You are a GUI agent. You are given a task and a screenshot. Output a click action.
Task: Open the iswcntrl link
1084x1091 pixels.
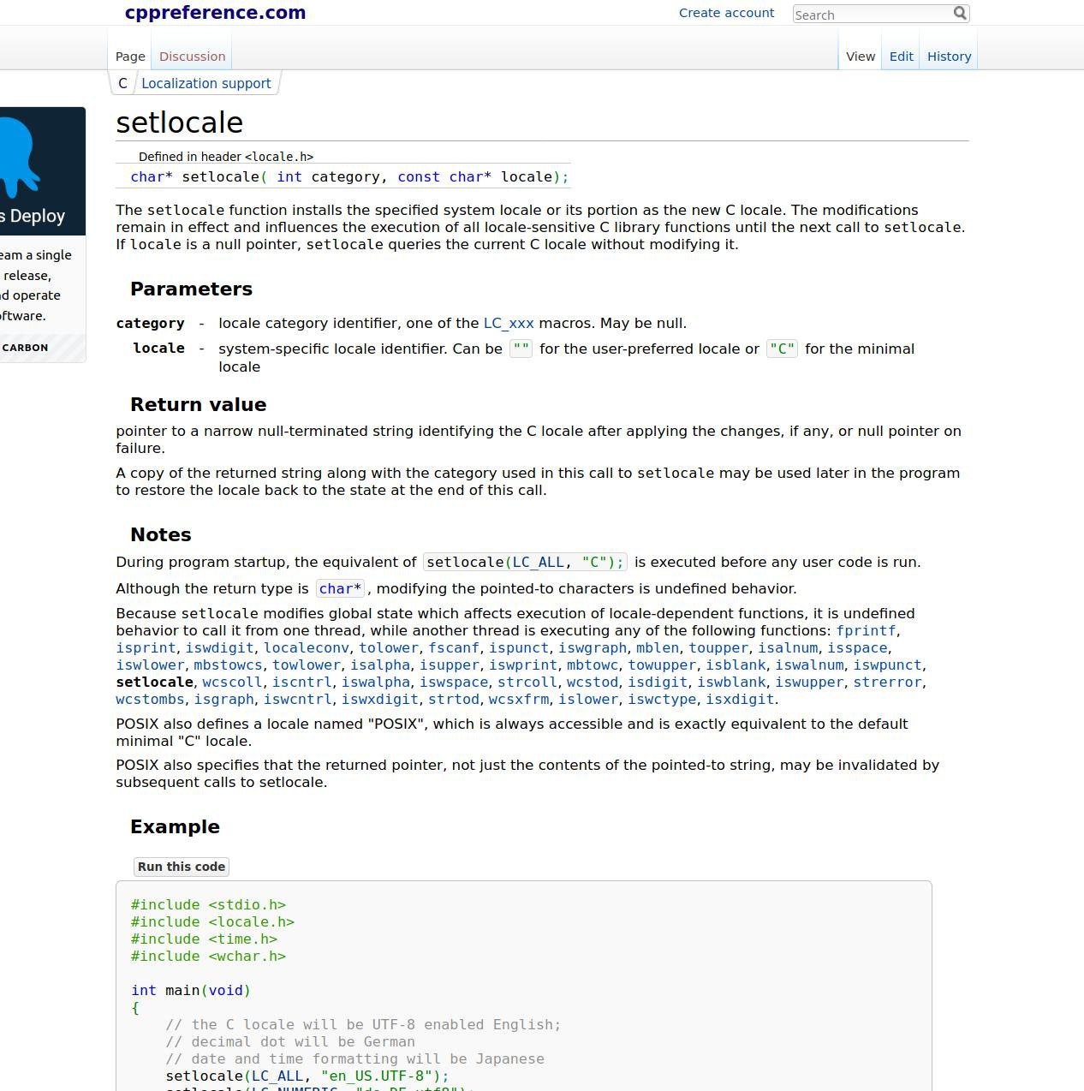pyautogui.click(x=298, y=700)
